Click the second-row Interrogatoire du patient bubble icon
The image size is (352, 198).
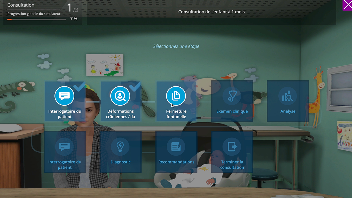(65, 147)
